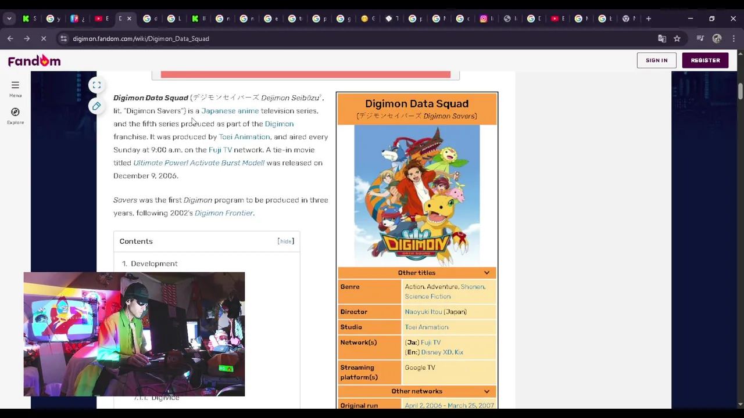Image resolution: width=744 pixels, height=418 pixels.
Task: Open Fuji TV in the Network(s) row
Action: click(431, 343)
